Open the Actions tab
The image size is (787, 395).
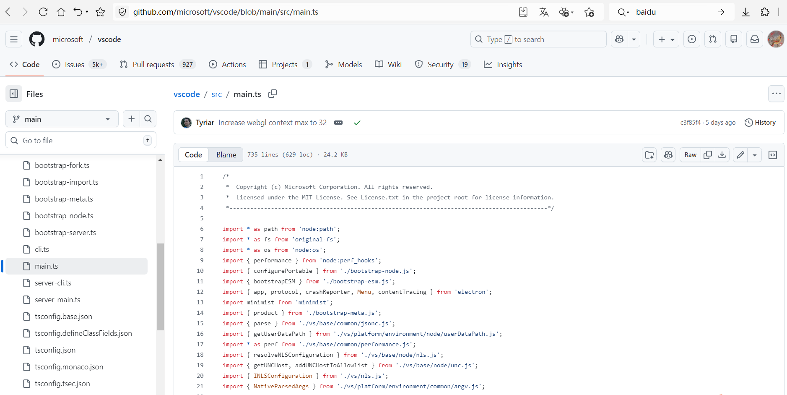tap(227, 65)
